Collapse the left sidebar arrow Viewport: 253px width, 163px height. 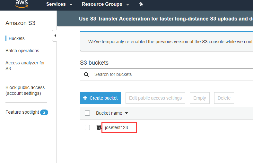pos(55,36)
